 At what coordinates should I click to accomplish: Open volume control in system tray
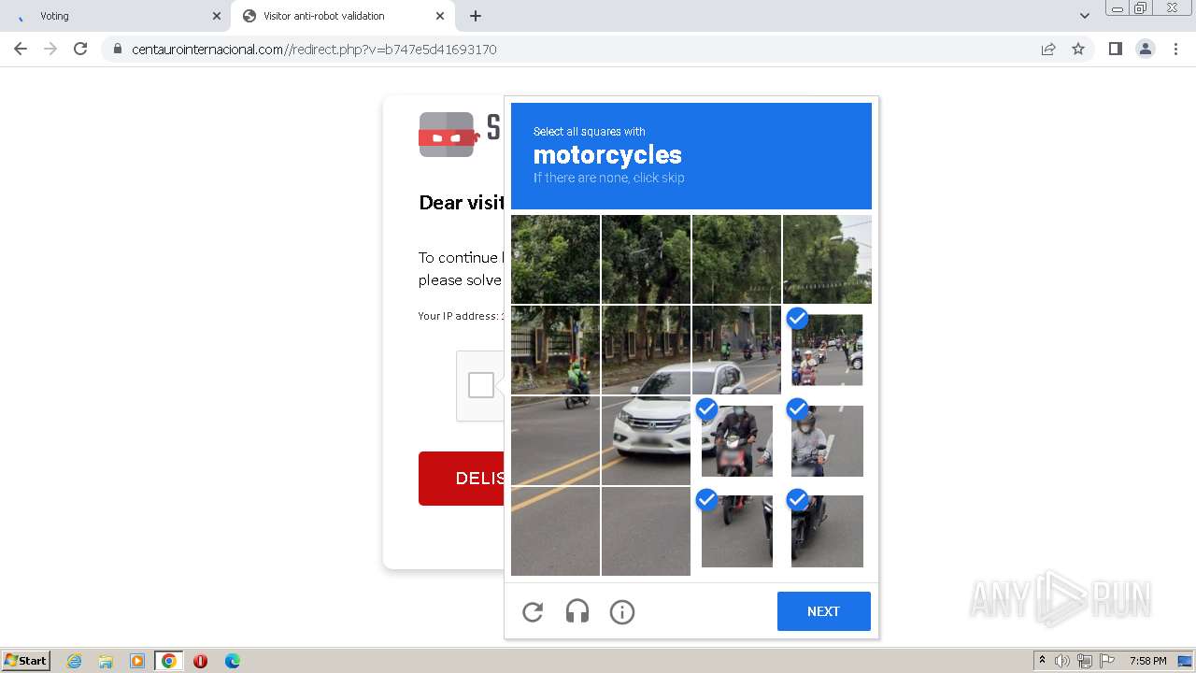1062,661
